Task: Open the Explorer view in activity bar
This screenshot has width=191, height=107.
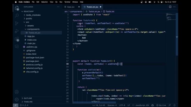Action: click(17, 8)
